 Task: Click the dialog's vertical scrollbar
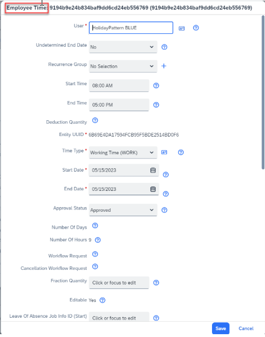point(263,93)
